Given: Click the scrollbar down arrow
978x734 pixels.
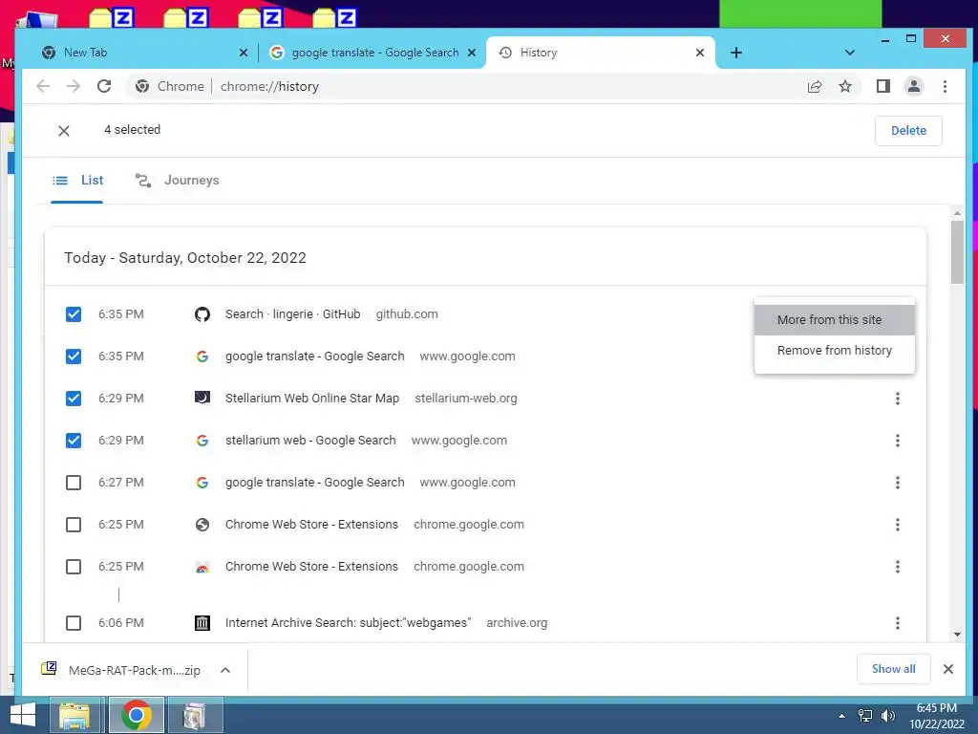Looking at the screenshot, I should (x=957, y=635).
